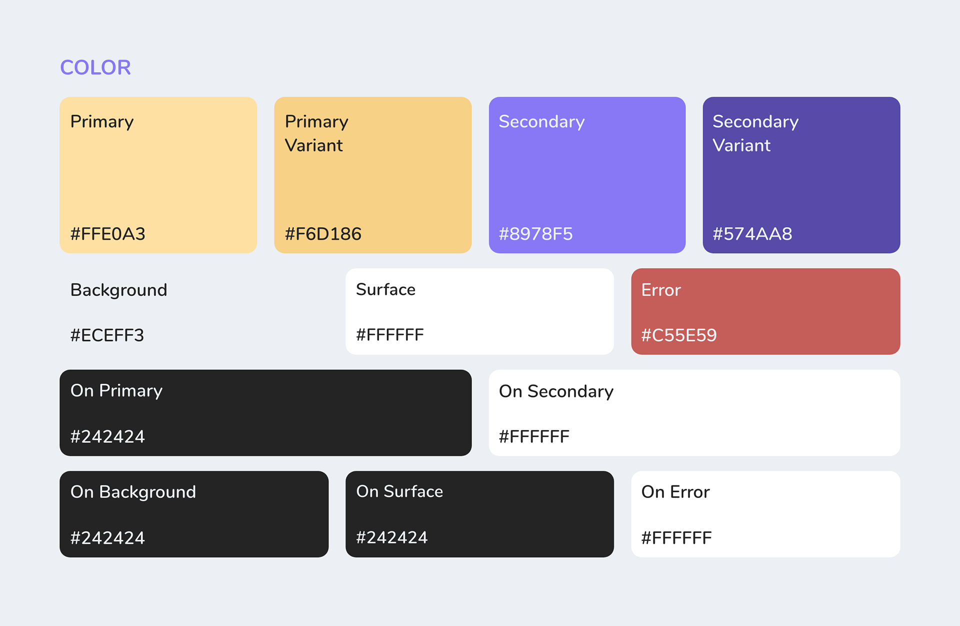The height and width of the screenshot is (626, 960).
Task: Choose the Secondary purple swatch
Action: pos(587,175)
